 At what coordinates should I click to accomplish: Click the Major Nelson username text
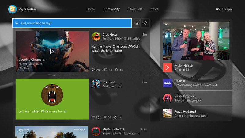coord(28,9)
